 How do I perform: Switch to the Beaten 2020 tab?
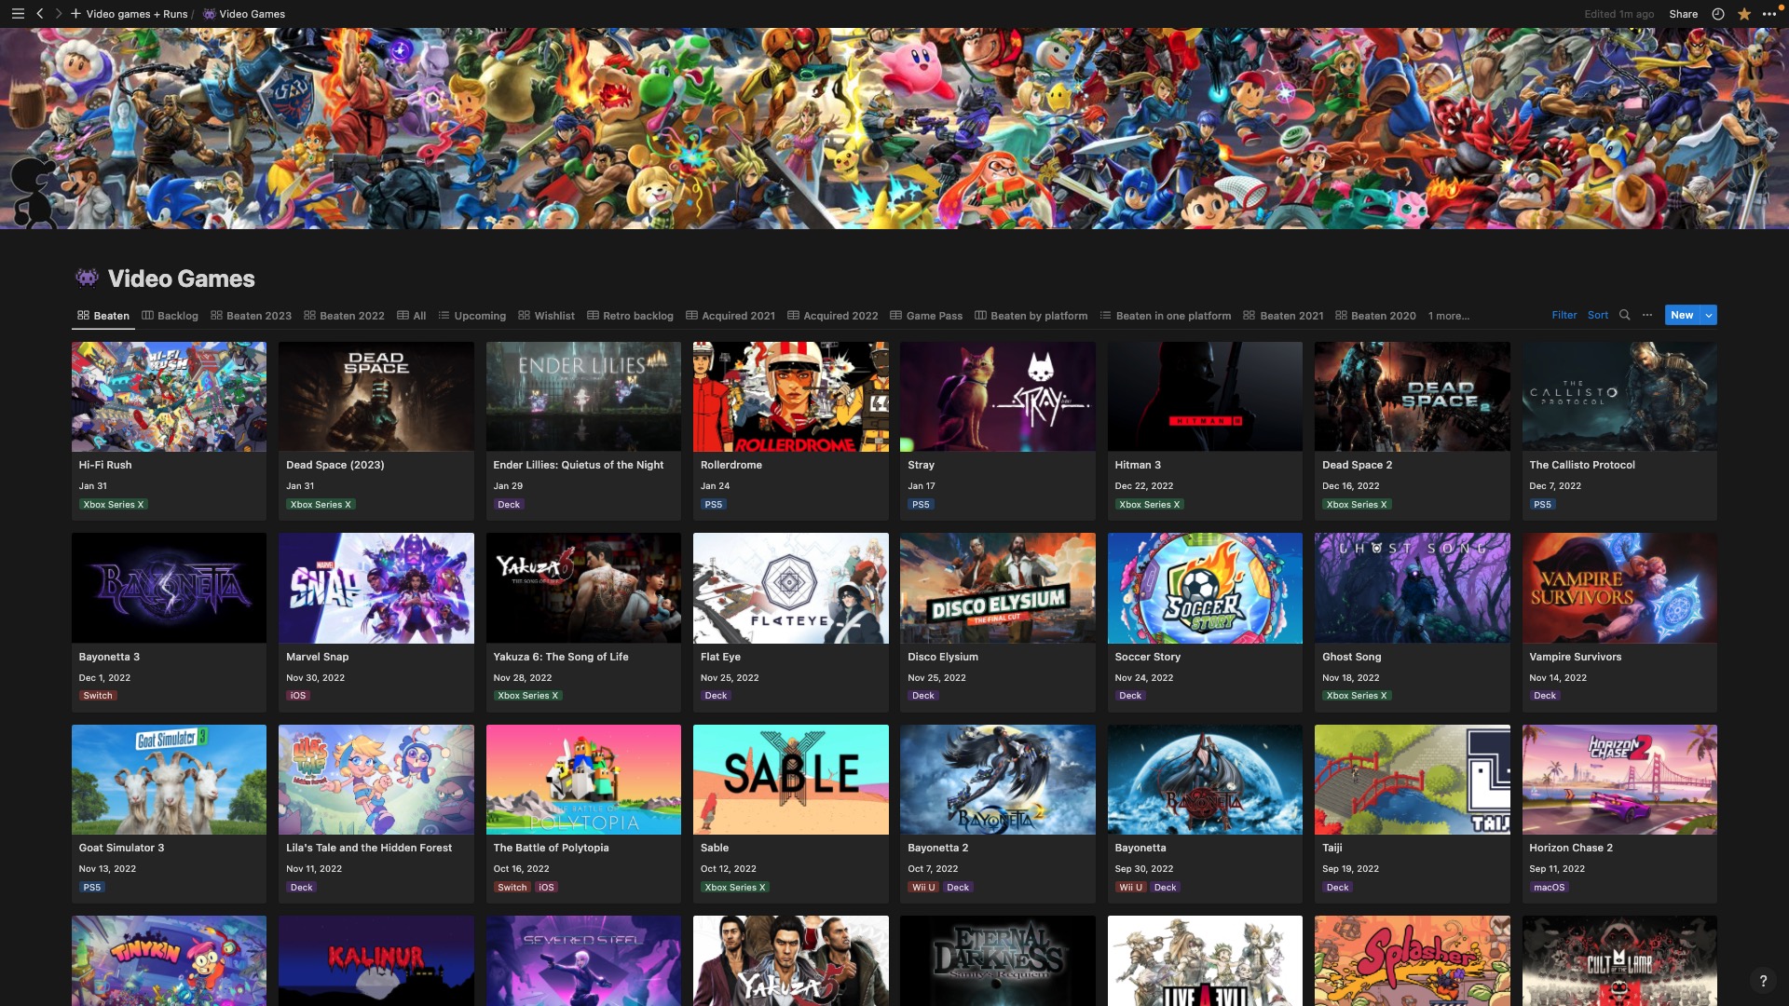1375,316
